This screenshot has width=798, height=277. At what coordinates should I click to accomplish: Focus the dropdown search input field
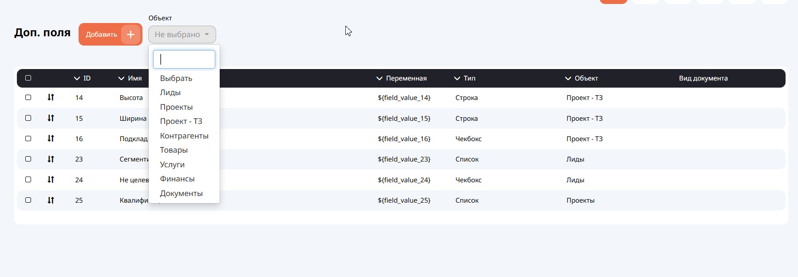coord(184,59)
